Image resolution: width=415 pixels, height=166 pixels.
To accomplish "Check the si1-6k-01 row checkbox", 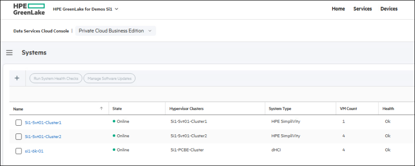I will click(18, 151).
